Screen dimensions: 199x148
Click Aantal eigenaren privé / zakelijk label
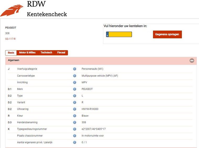35,143
